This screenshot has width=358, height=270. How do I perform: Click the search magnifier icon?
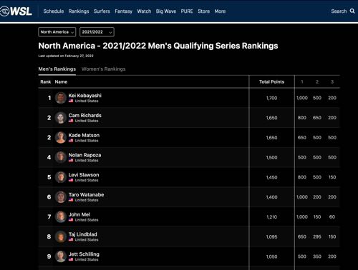[x=352, y=11]
